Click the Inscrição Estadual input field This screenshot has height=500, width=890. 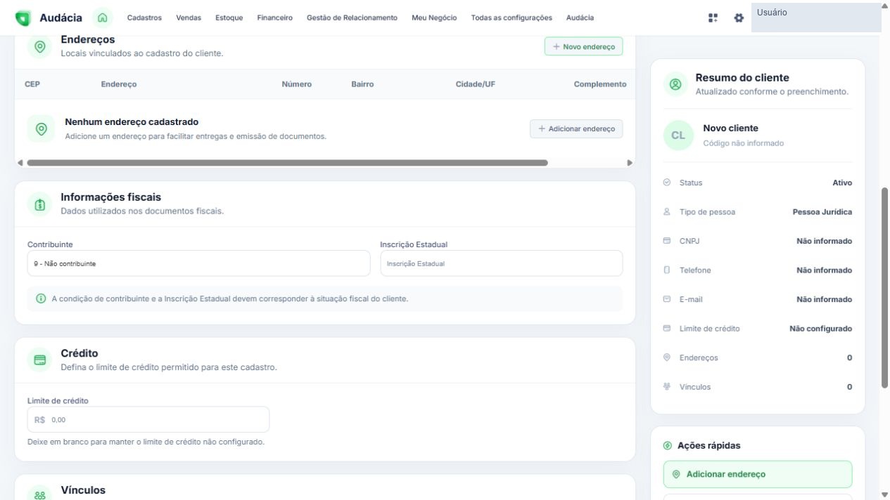click(501, 263)
